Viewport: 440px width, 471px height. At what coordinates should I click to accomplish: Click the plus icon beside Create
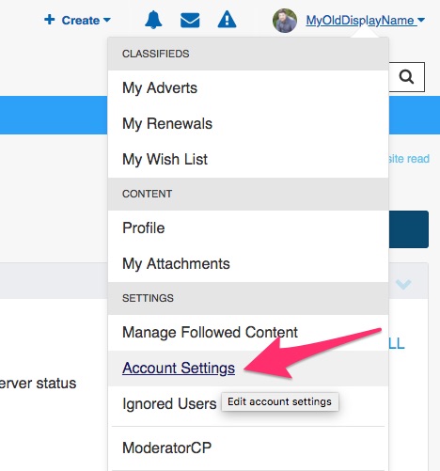point(50,20)
